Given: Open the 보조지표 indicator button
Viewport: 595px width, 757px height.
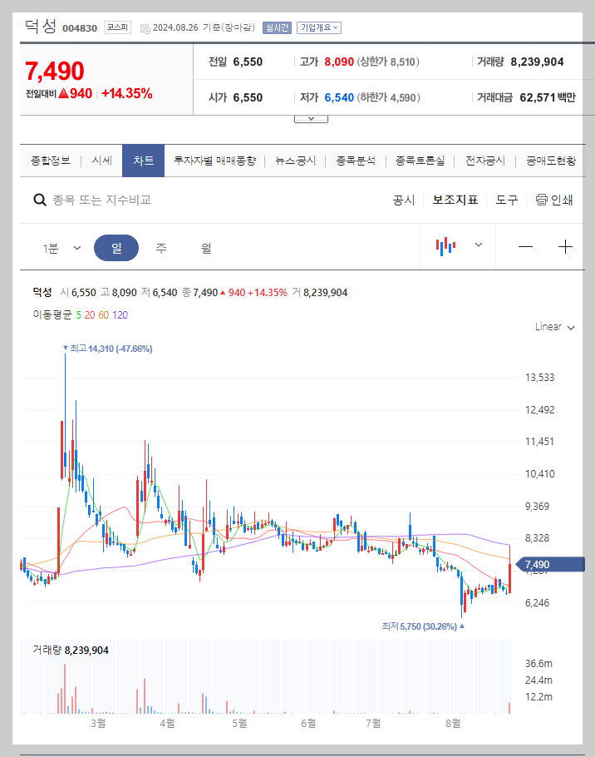Looking at the screenshot, I should [455, 200].
